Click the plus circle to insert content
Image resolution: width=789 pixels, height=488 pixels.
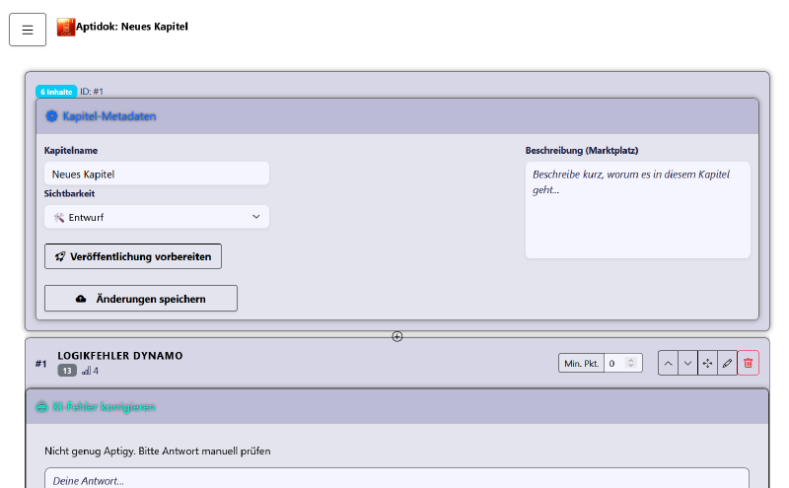point(397,336)
